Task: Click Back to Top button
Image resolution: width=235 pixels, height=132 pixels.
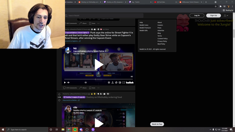Action: 157,124
